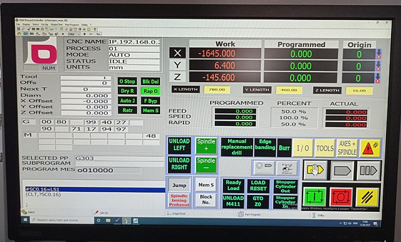Click the red cycle stop icon

tap(341, 196)
